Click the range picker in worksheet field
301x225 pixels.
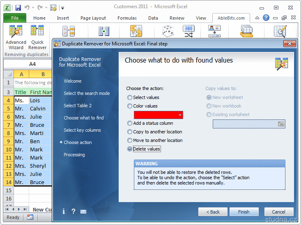tap(281, 124)
